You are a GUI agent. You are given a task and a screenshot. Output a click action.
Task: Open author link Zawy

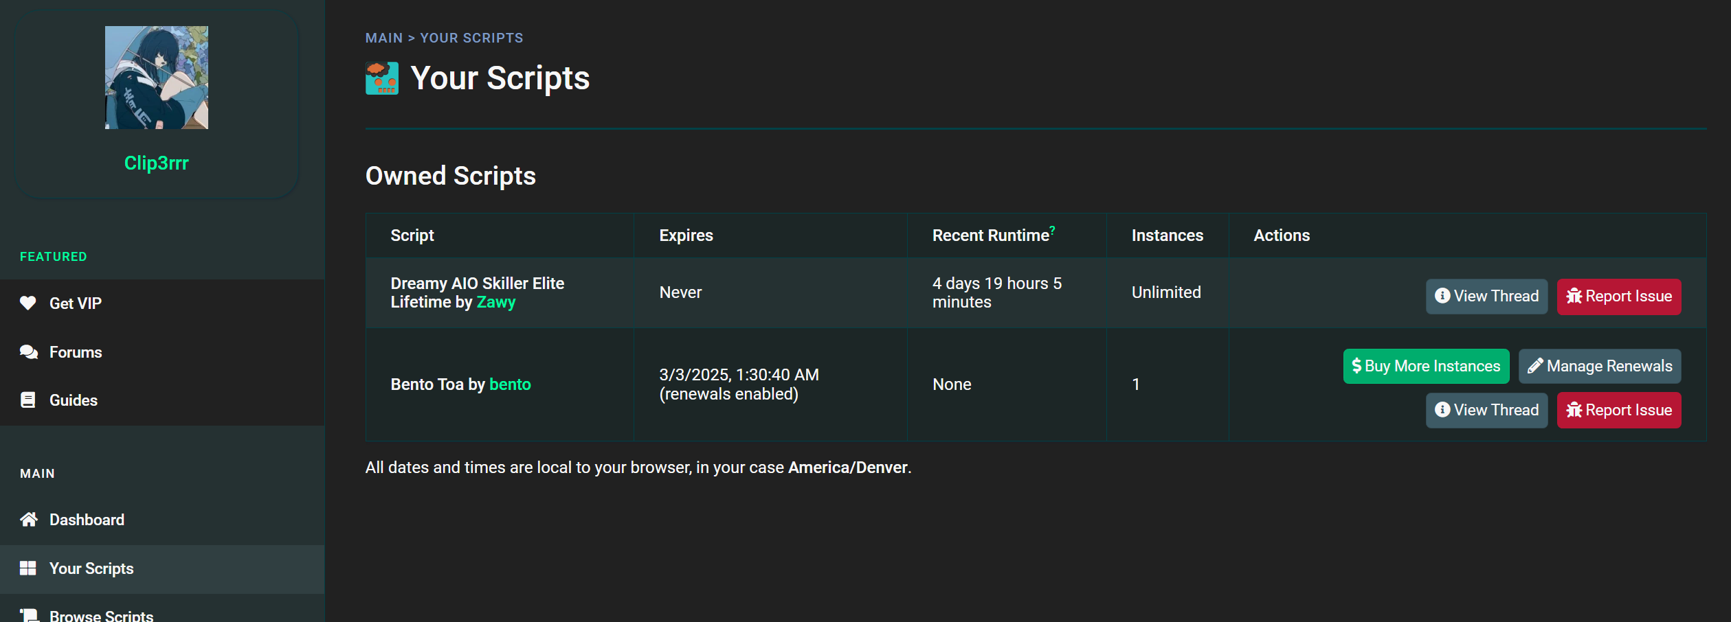[x=495, y=302]
